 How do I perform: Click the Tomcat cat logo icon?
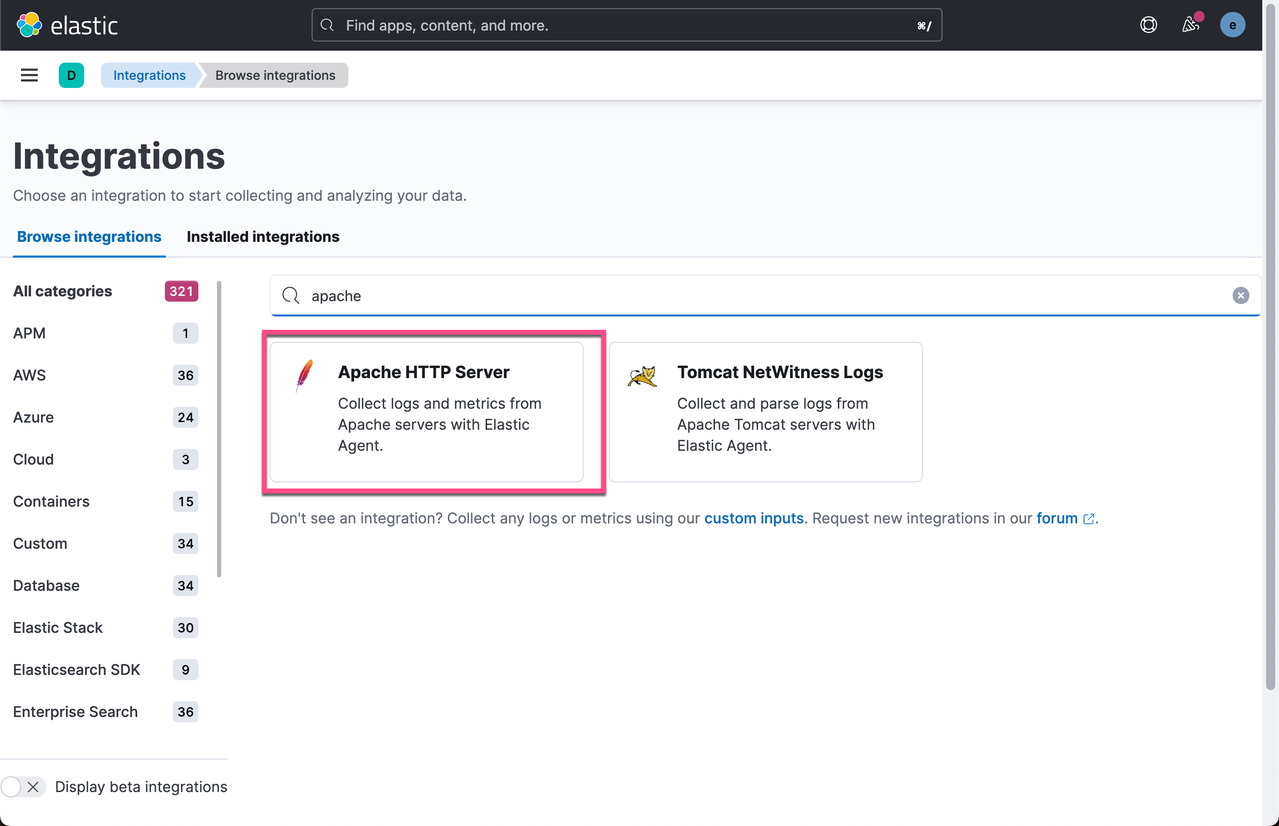click(642, 375)
